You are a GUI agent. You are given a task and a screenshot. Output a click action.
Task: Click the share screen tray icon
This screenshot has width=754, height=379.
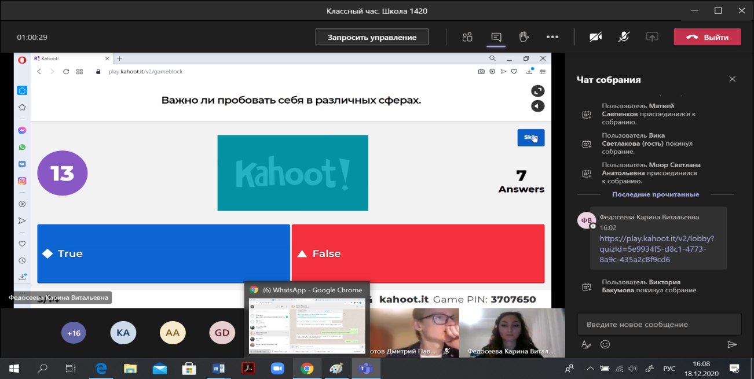(x=652, y=37)
